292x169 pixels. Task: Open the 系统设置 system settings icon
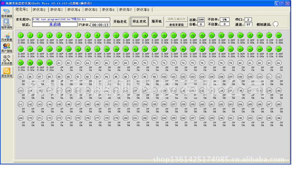(7, 60)
